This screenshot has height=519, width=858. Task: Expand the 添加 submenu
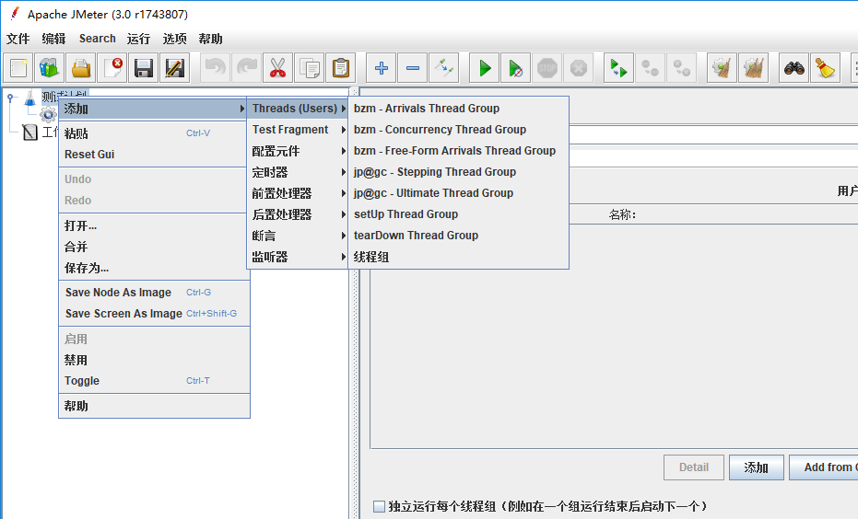[x=154, y=109]
